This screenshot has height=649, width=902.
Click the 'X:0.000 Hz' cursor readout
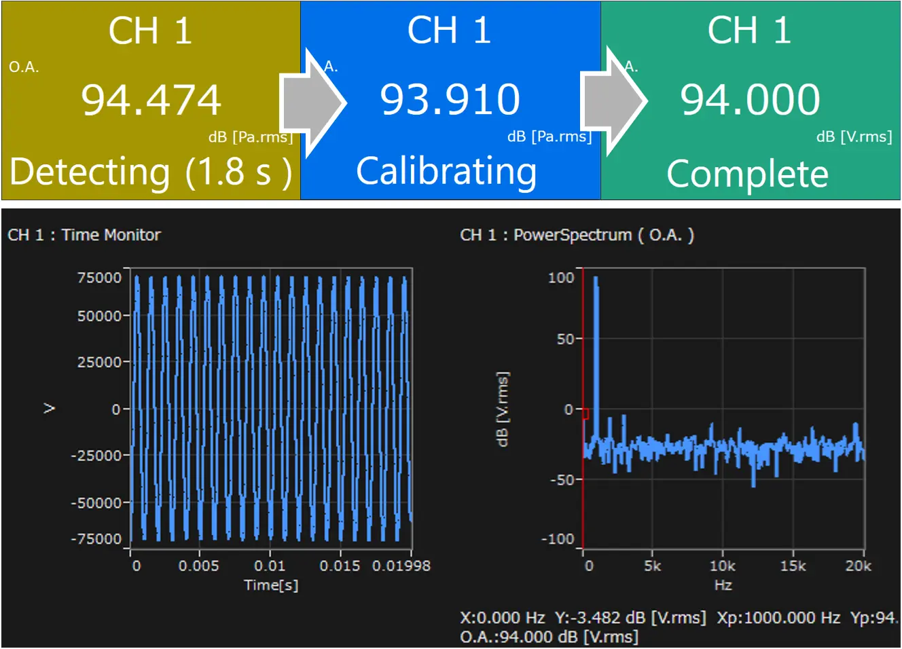pos(503,618)
